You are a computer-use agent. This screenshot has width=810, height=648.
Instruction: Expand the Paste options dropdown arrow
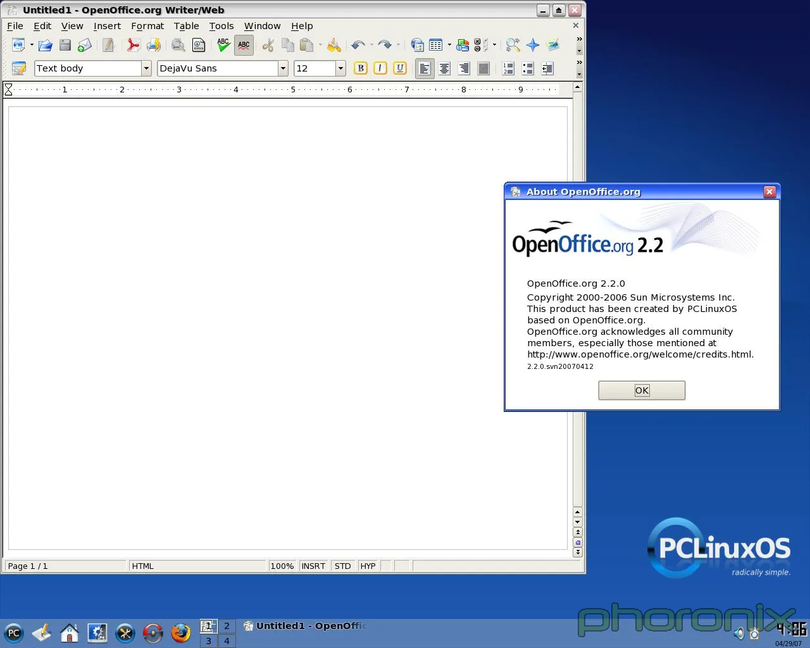click(x=320, y=45)
